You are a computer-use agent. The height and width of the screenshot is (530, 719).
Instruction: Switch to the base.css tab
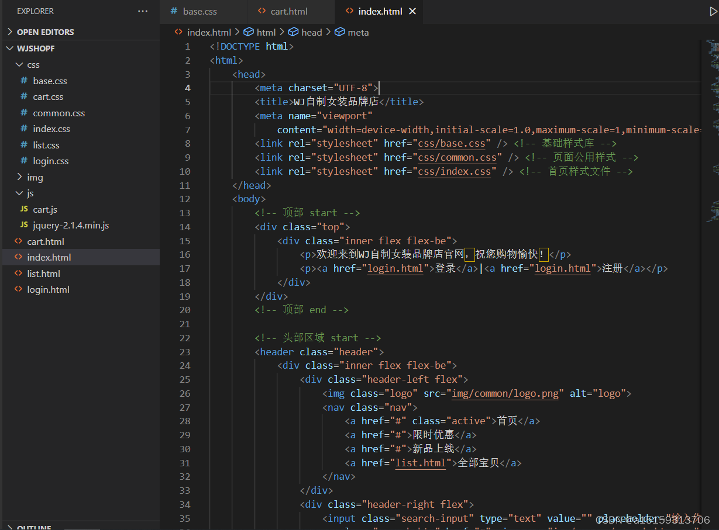point(199,11)
